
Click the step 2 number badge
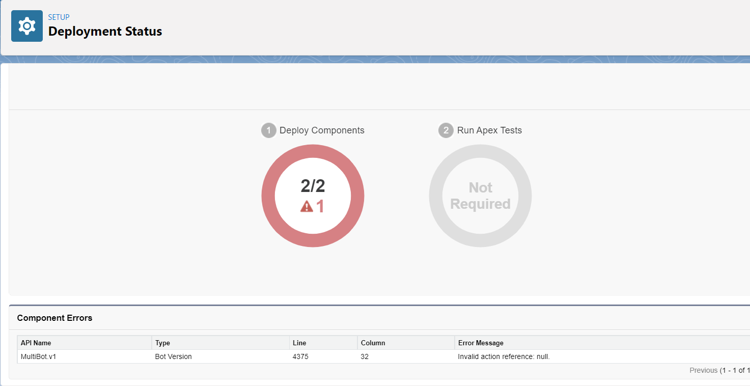click(x=446, y=130)
